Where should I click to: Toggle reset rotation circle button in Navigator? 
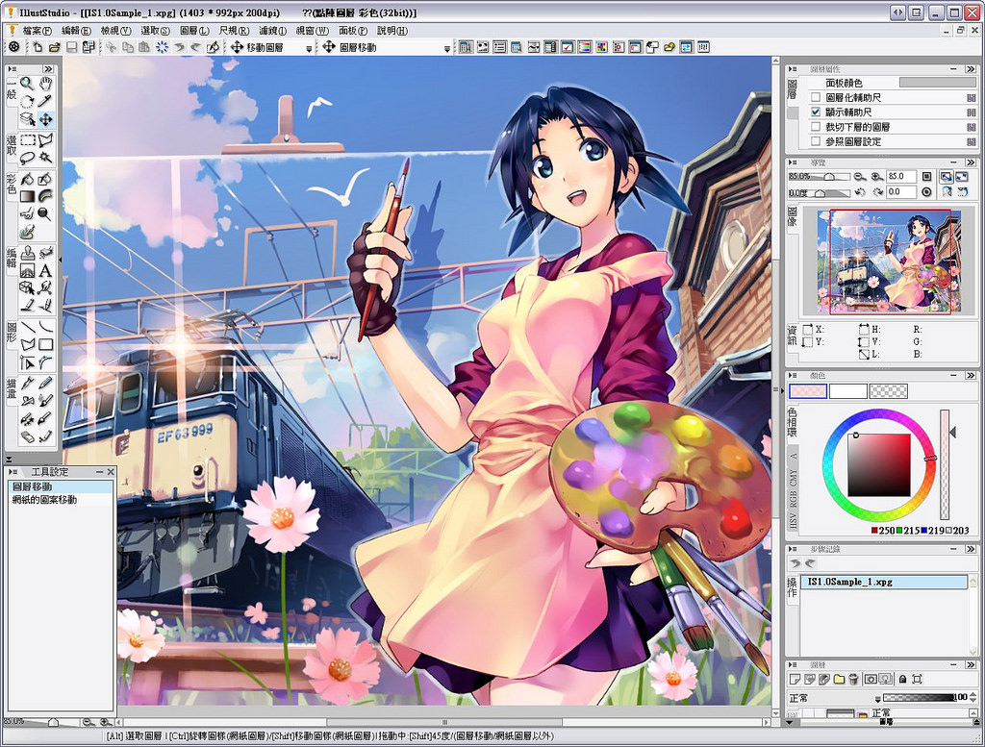[x=926, y=192]
